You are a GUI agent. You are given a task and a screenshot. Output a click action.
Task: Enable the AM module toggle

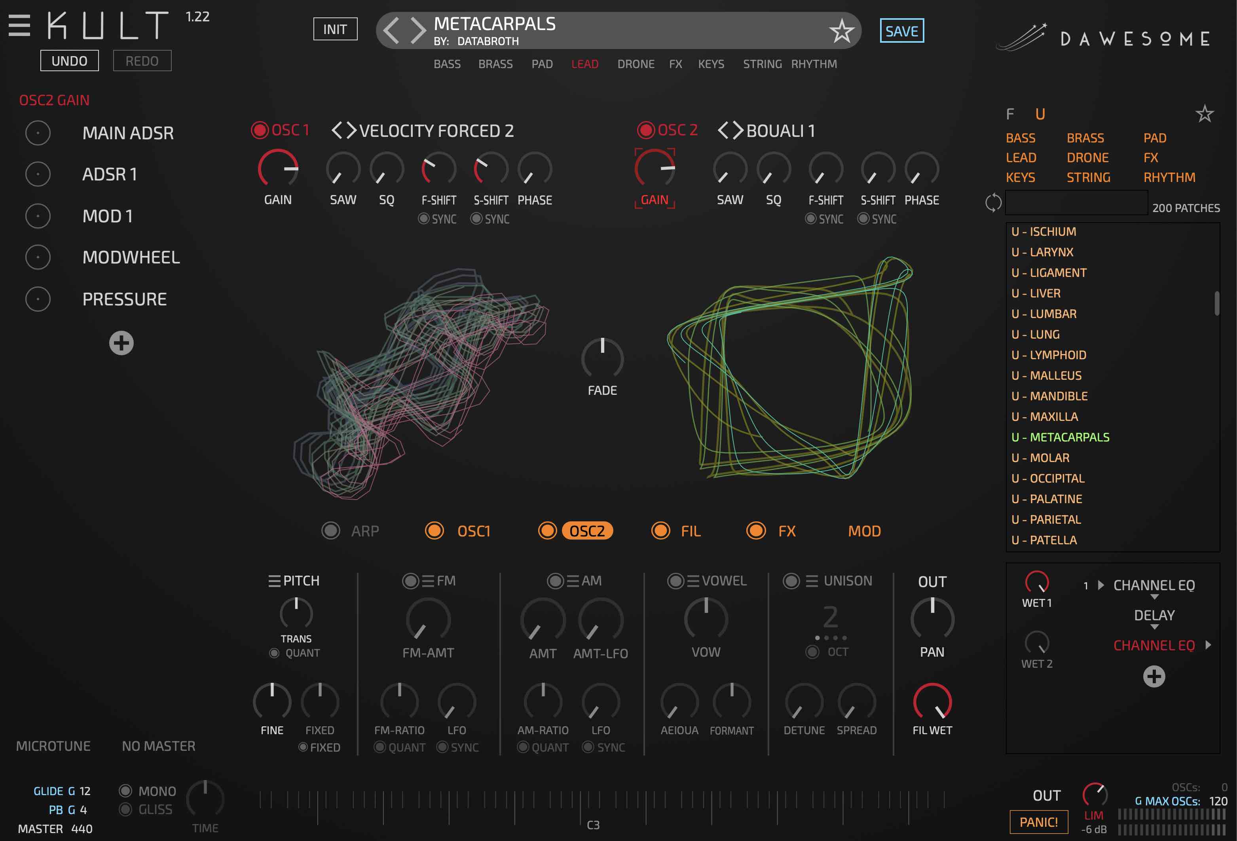[555, 581]
